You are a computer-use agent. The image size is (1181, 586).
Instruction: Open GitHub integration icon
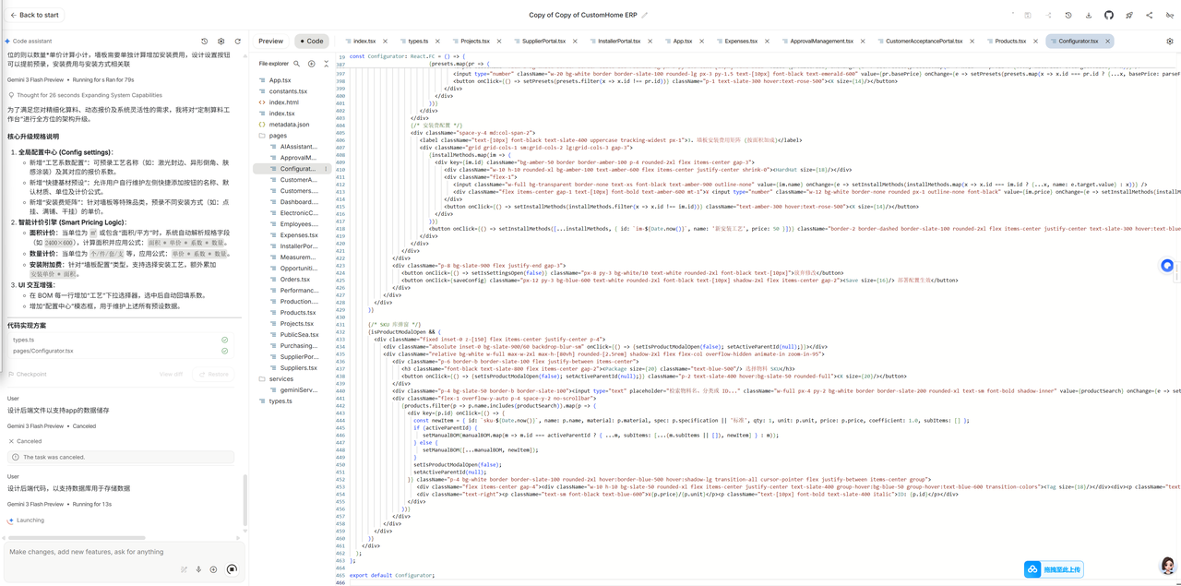(1109, 15)
